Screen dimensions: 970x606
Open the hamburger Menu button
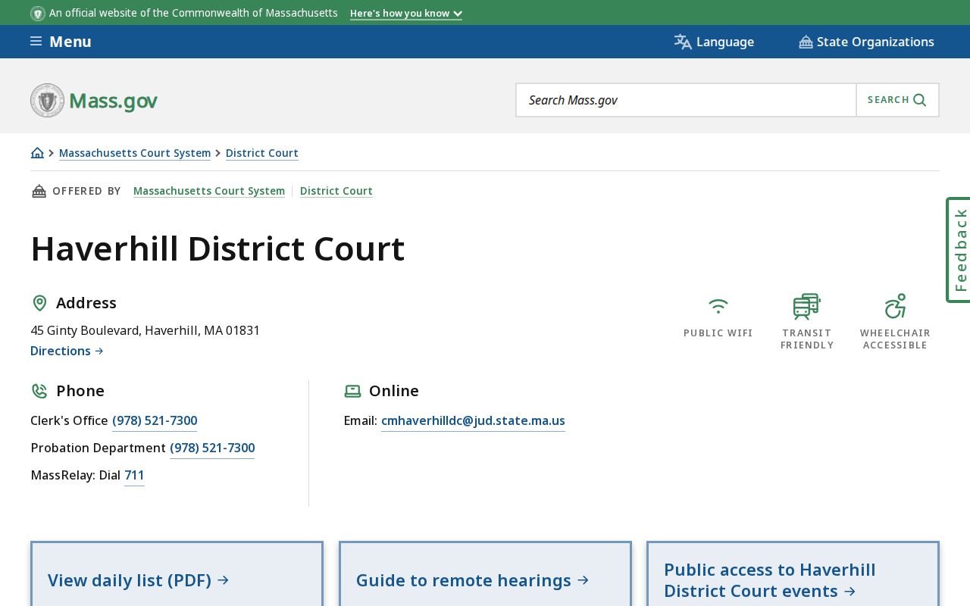(x=61, y=42)
